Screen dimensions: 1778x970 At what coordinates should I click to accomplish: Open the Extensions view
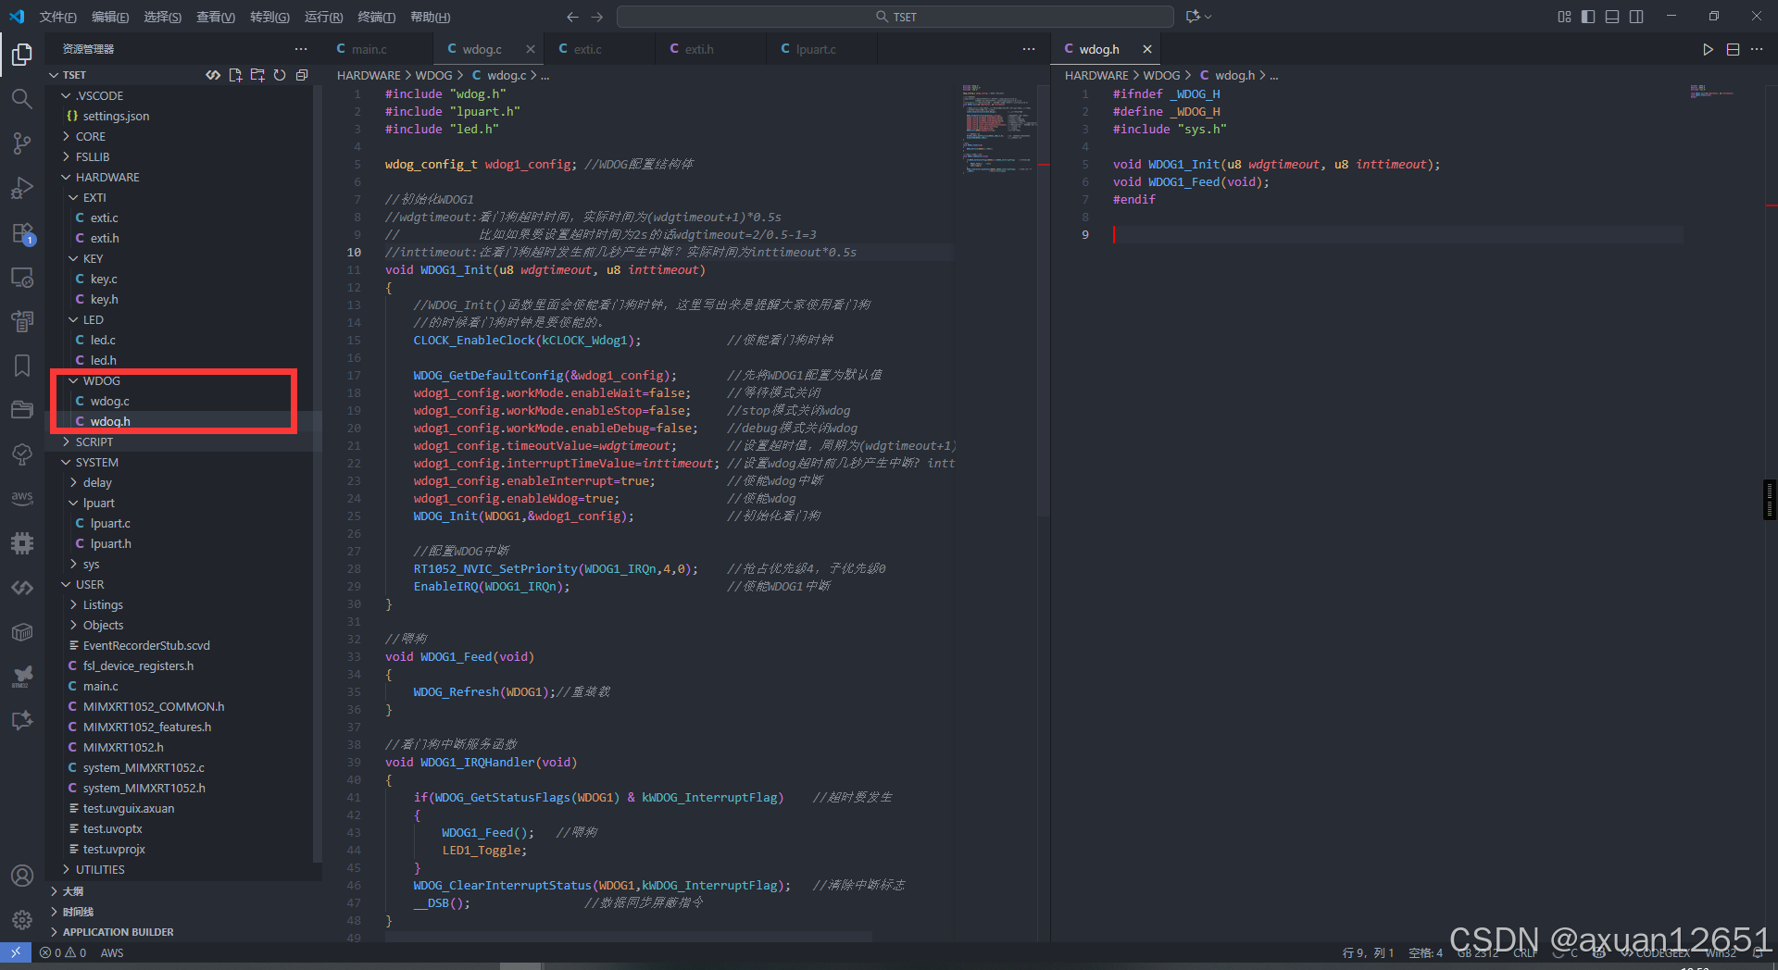pyautogui.click(x=22, y=232)
